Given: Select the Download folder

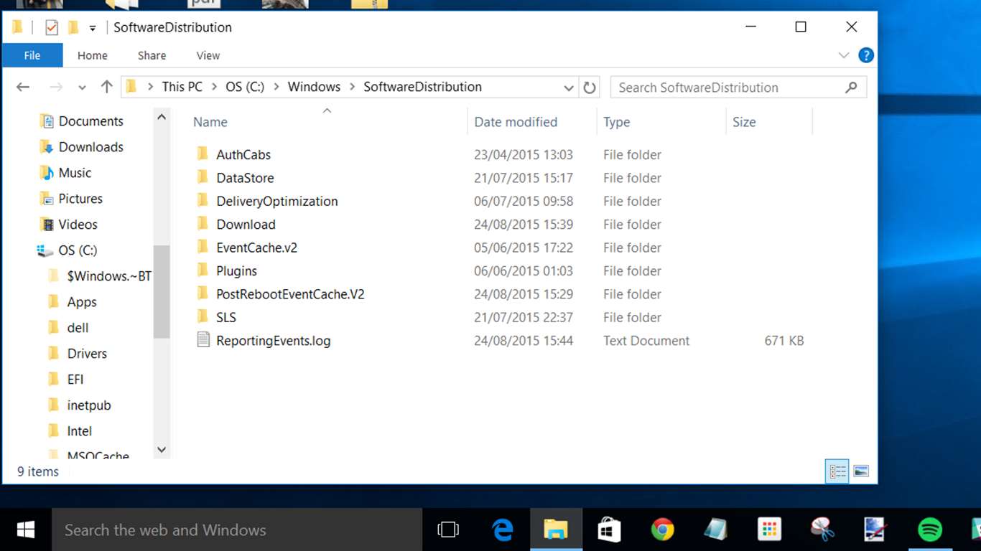Looking at the screenshot, I should pos(246,225).
